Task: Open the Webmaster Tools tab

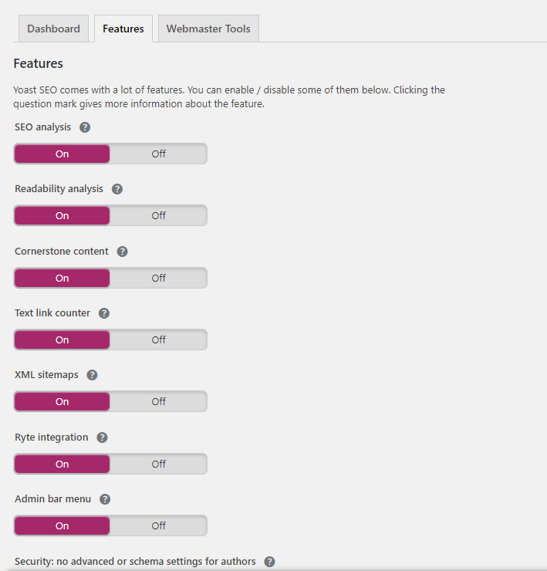Action: [208, 29]
